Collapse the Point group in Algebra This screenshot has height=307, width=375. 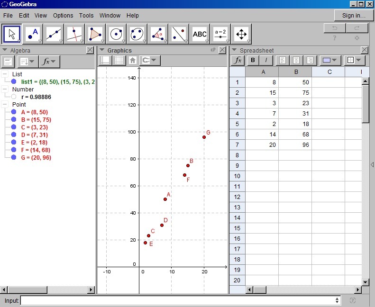(x=5, y=105)
